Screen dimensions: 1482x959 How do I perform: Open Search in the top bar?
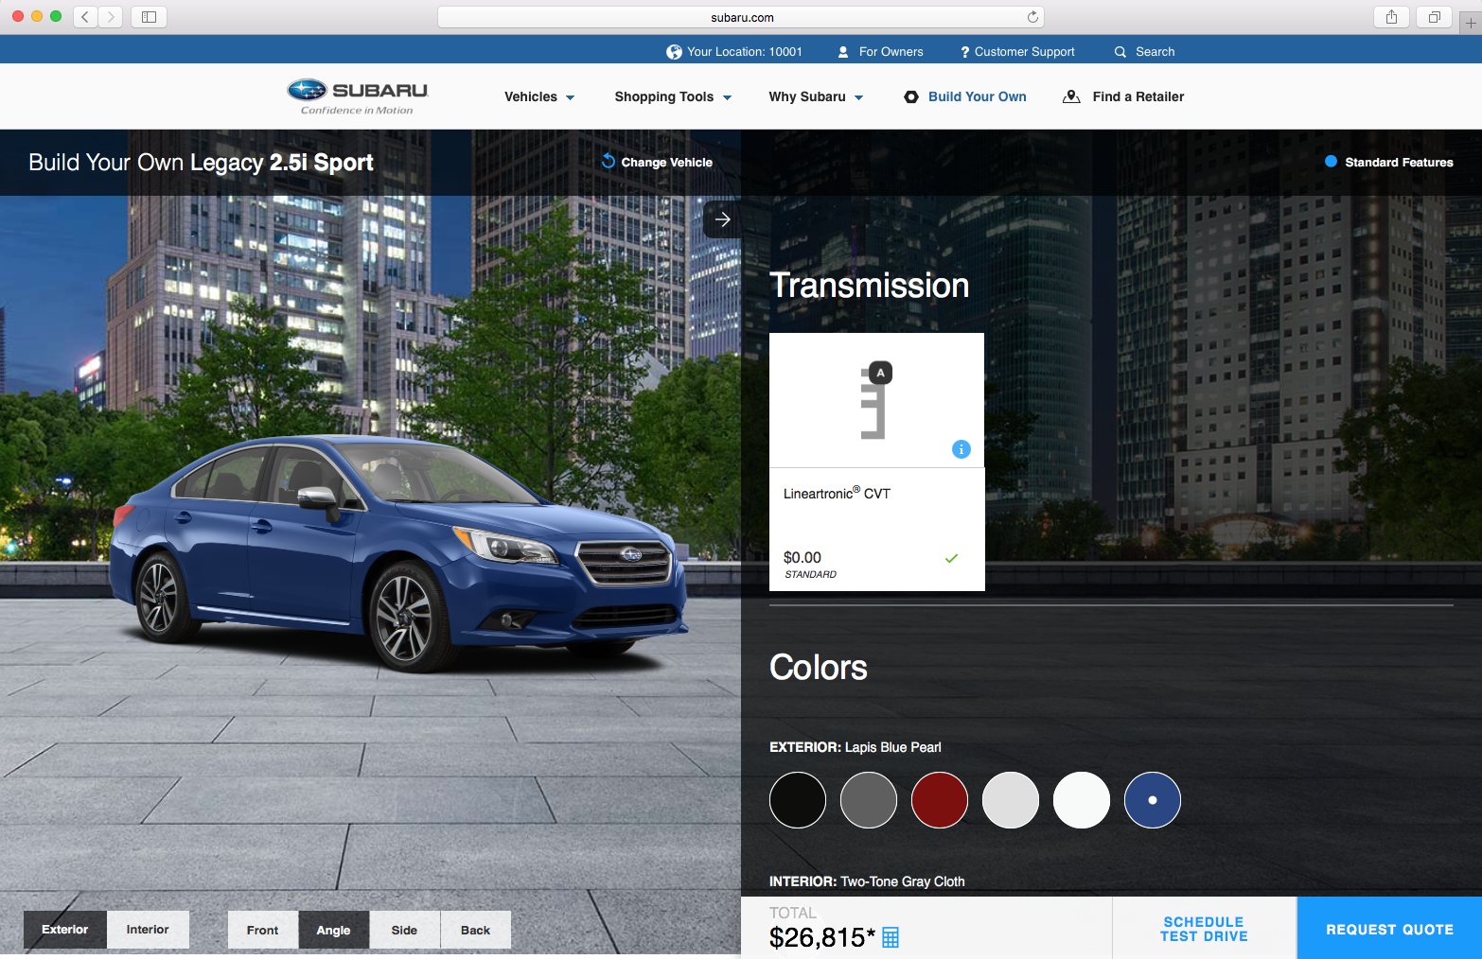[1155, 52]
